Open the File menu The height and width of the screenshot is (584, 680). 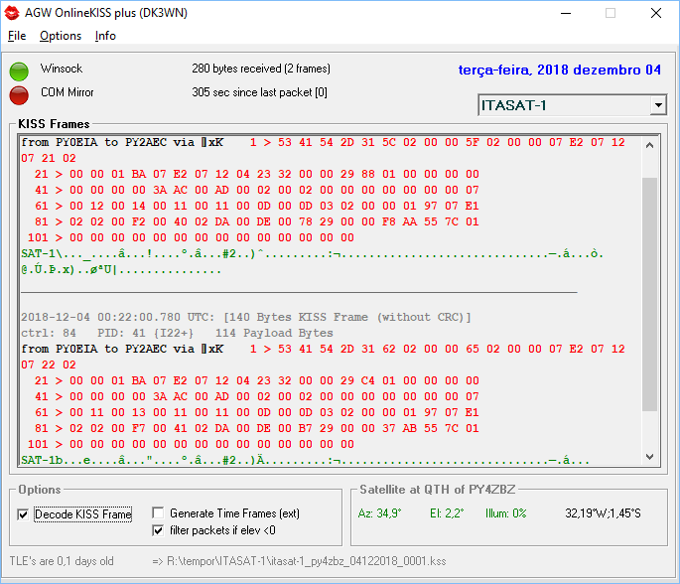(x=17, y=36)
